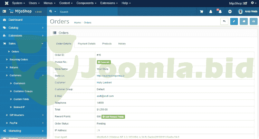Expand the Catalog sidebar menu
This screenshot has width=259, height=139.
(x=23, y=28)
